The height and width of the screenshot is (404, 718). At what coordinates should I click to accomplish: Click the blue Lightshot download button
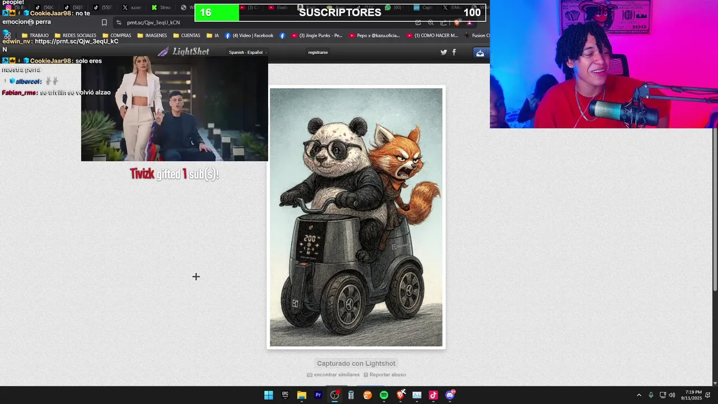(x=480, y=53)
